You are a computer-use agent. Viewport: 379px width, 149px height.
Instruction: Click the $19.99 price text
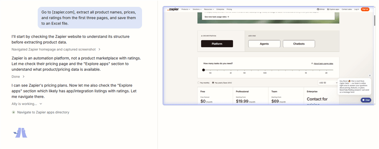(242, 101)
